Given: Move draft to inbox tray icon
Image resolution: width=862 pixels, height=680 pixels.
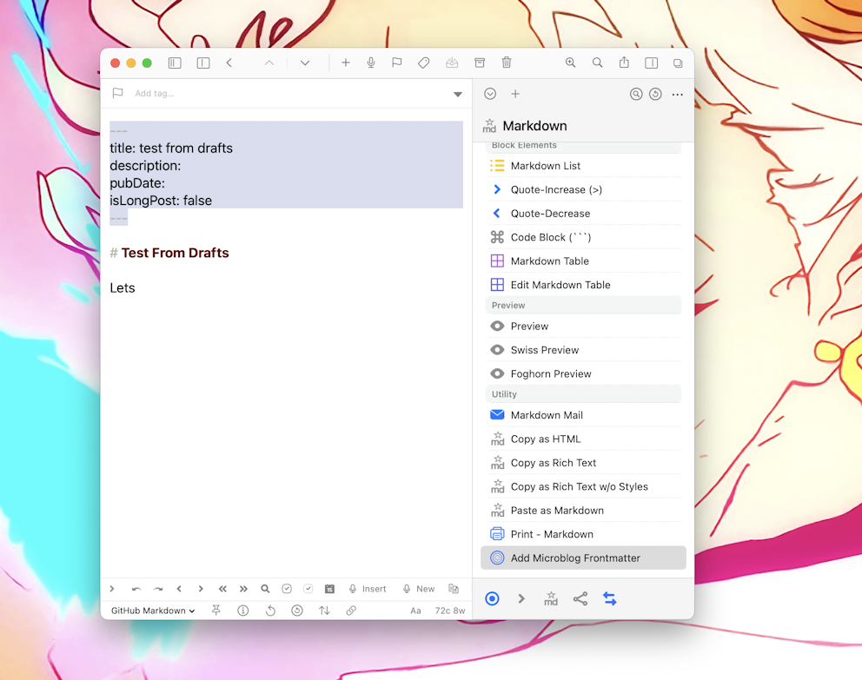Looking at the screenshot, I should coord(452,63).
